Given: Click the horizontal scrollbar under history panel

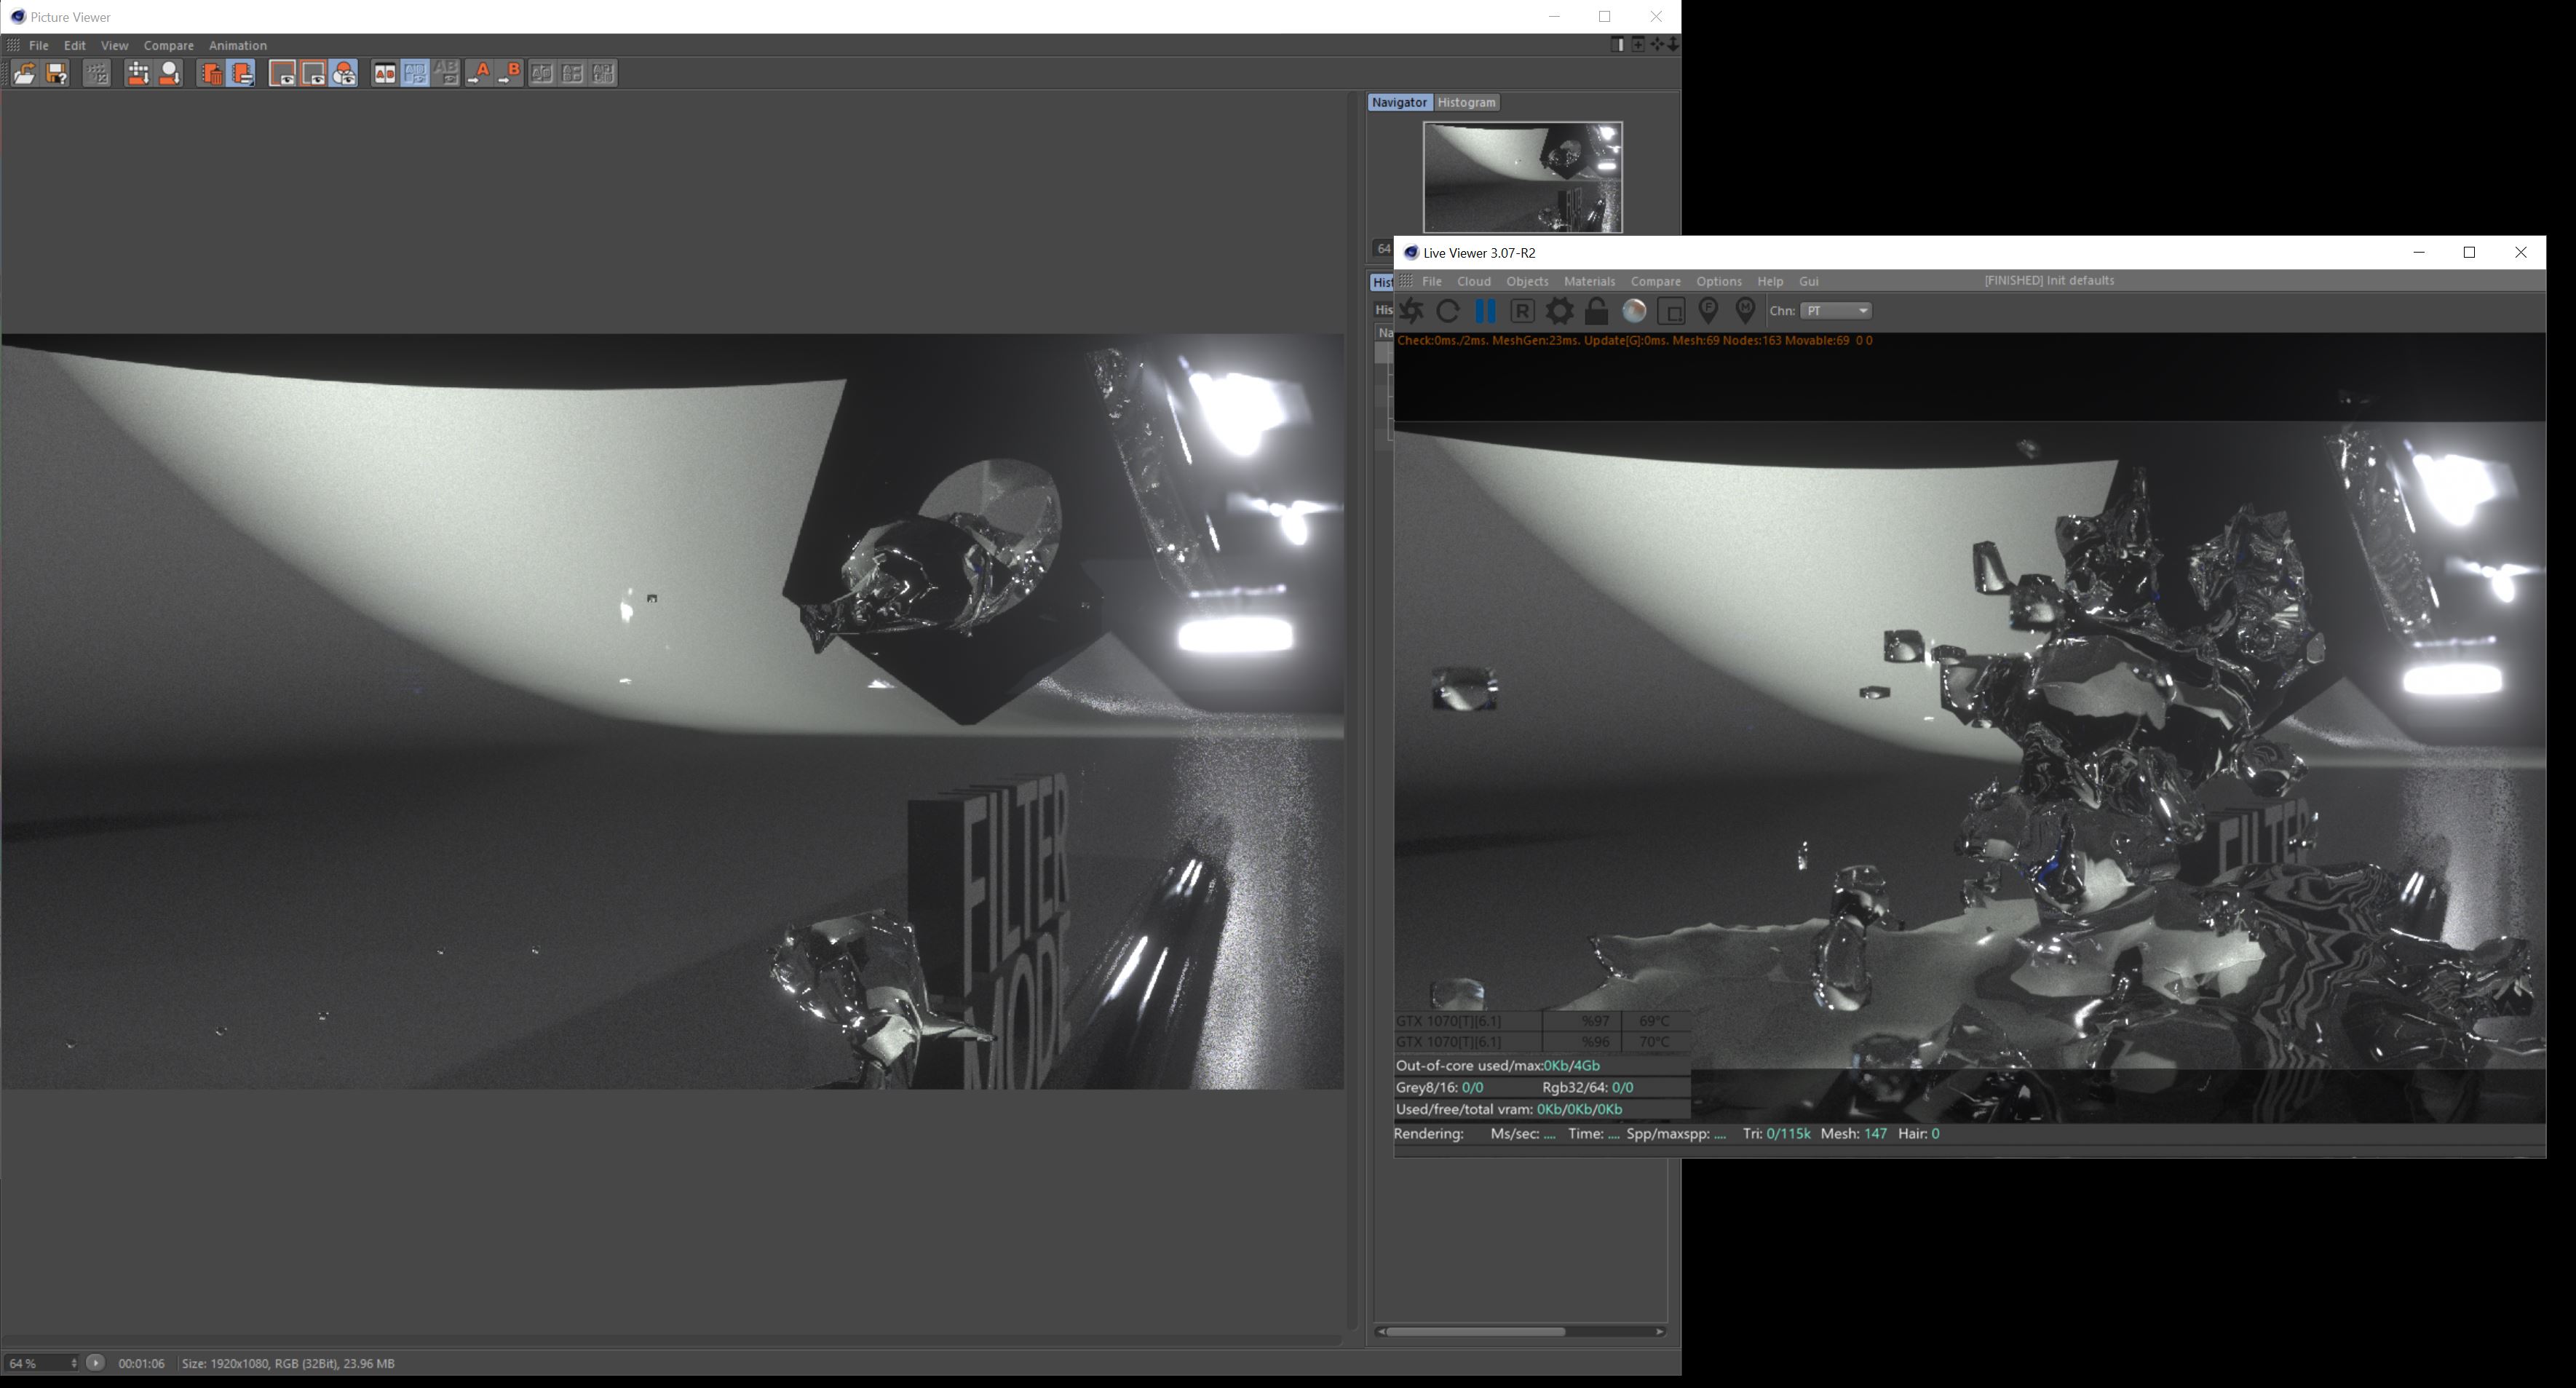Looking at the screenshot, I should 1475,1331.
